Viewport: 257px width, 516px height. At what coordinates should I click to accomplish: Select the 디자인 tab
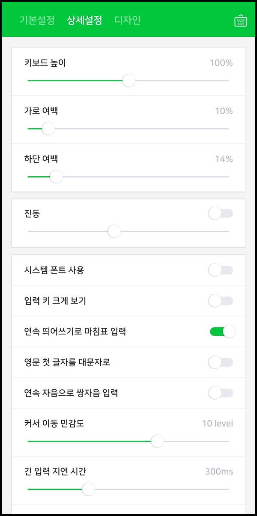click(128, 20)
